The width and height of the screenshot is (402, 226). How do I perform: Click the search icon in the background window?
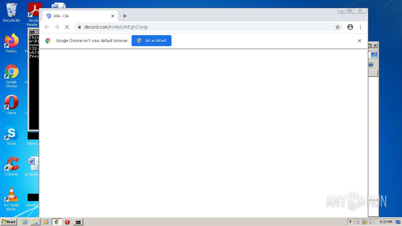coord(374,54)
